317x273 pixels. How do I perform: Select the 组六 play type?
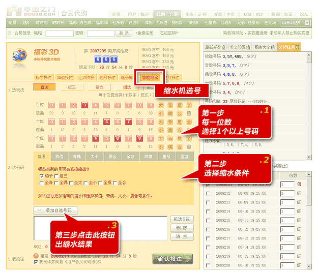pos(99,87)
